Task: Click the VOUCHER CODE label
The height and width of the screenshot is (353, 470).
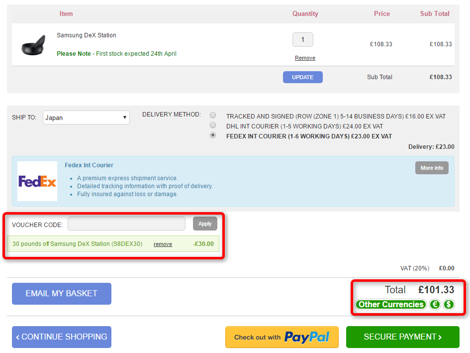Action: click(37, 225)
